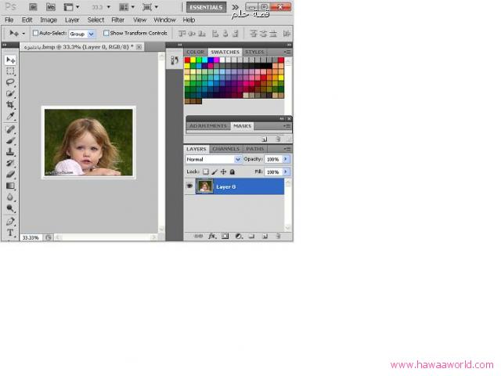The width and height of the screenshot is (501, 376).
Task: Select the Rectangular Marquee tool
Action: click(x=11, y=70)
